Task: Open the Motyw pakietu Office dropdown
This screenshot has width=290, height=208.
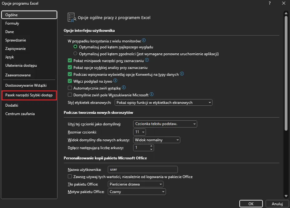Action: pyautogui.click(x=137, y=192)
